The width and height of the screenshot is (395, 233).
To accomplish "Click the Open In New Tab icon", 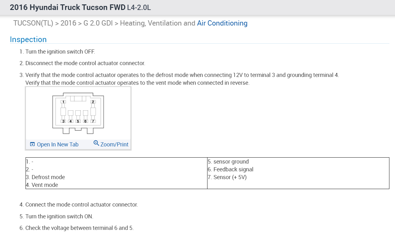I will (x=32, y=144).
